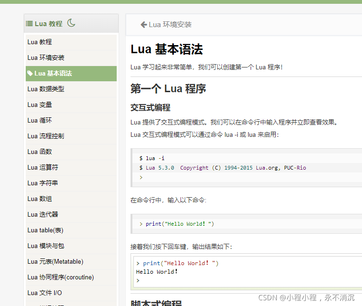Screen dimensions: 362x306
Task: Click the 第一个 Lua 程序 heading
Action: [168, 89]
